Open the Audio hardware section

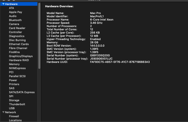pyautogui.click(x=13, y=16)
